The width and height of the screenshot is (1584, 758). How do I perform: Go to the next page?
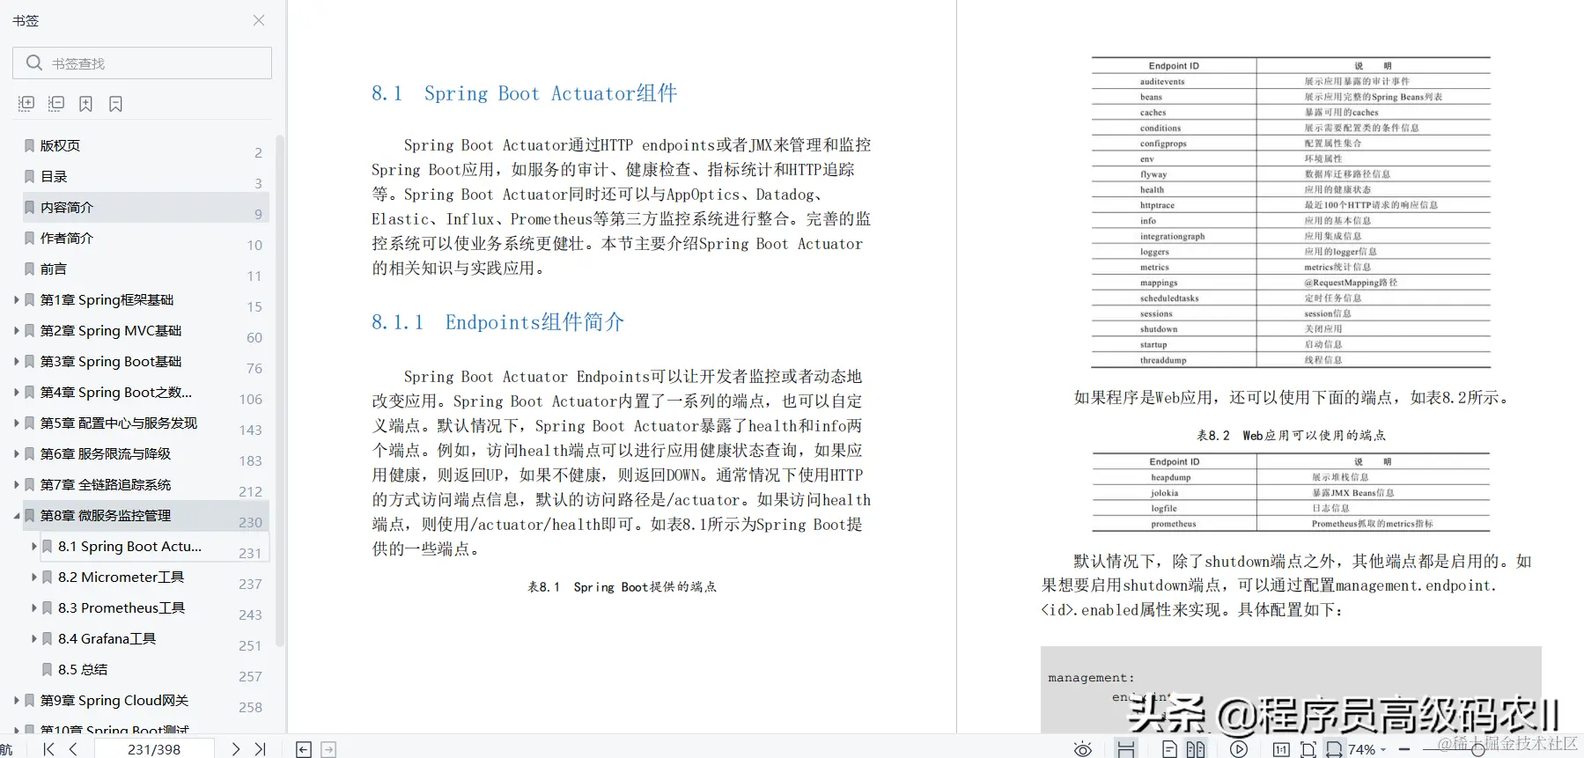235,749
